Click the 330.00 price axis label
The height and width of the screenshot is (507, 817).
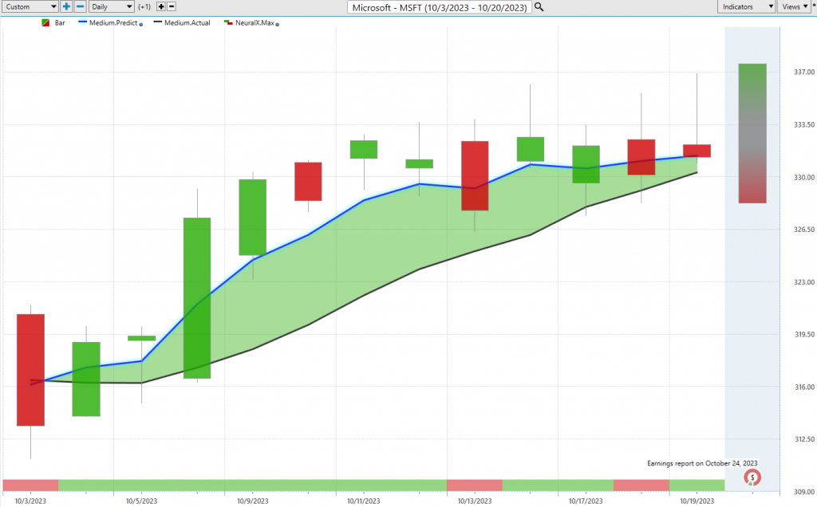(804, 177)
